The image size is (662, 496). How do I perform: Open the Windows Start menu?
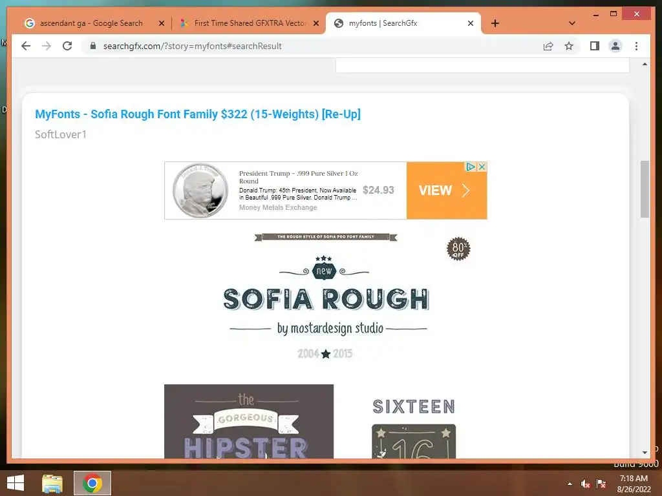click(16, 483)
